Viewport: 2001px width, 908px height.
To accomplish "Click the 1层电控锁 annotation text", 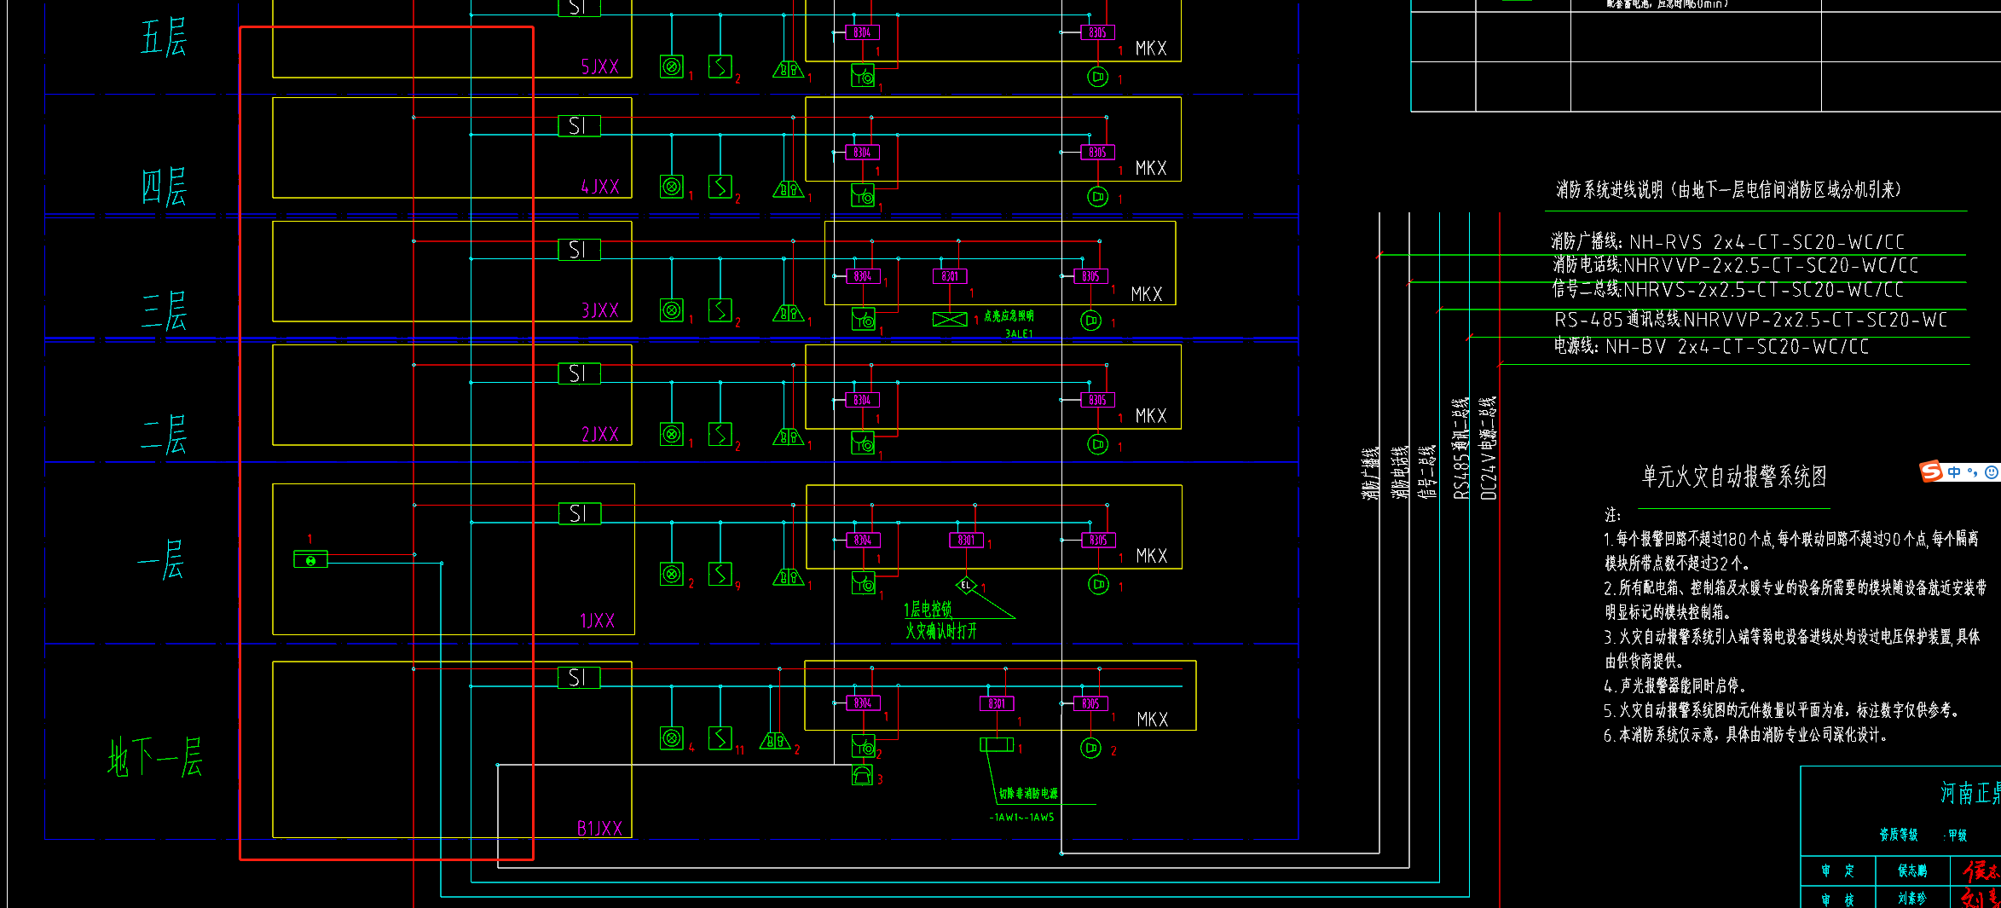I will coord(928,609).
